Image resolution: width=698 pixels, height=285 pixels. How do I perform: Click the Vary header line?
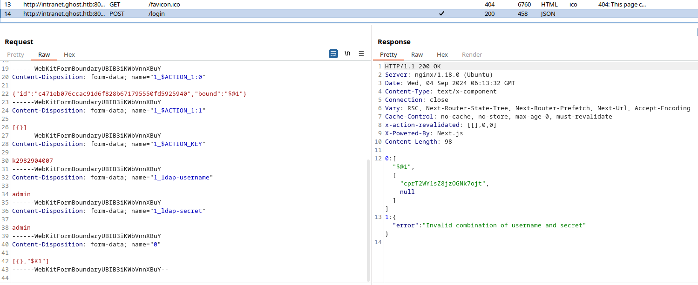[538, 108]
